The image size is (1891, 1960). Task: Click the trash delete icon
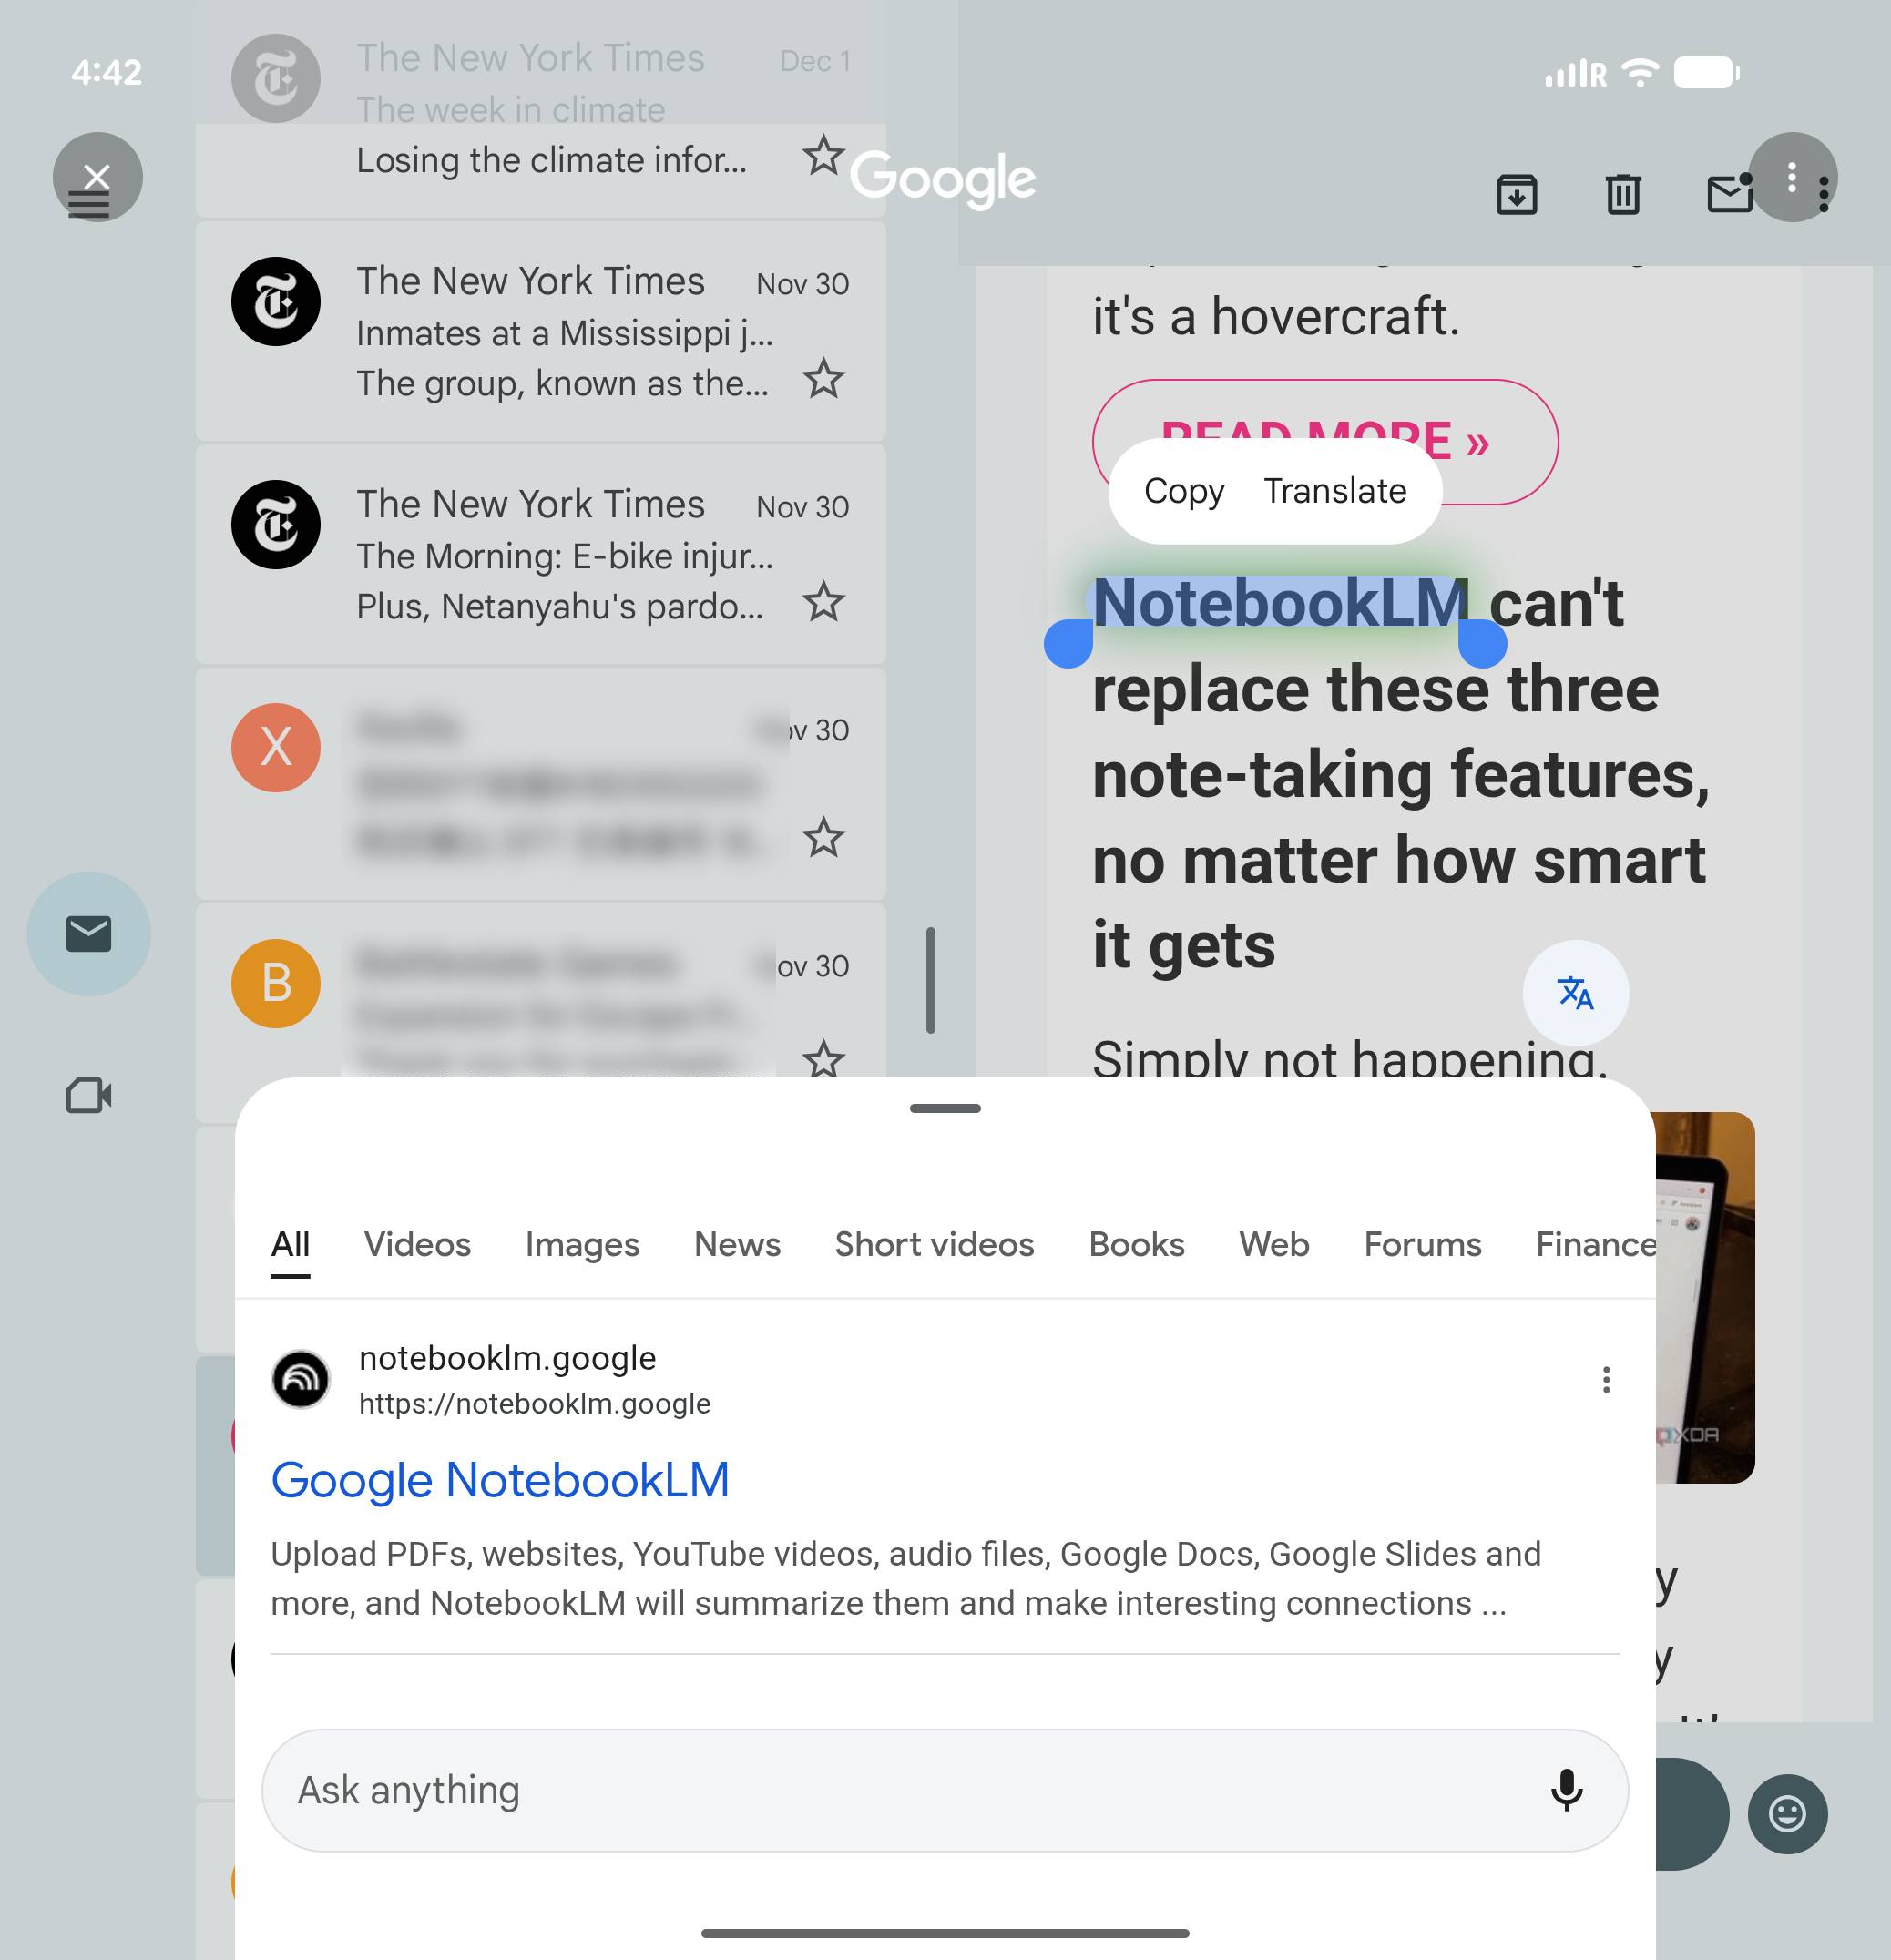[x=1622, y=194]
